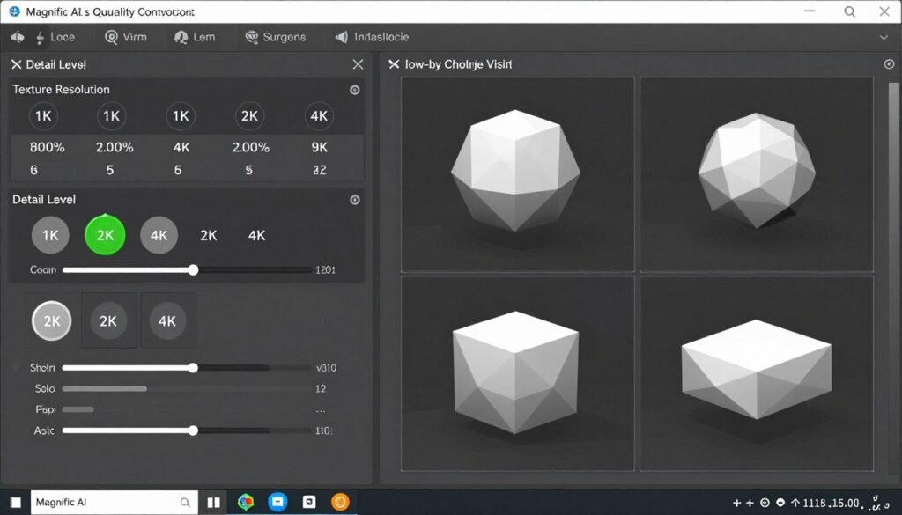Select the Lem tab
Image resolution: width=902 pixels, height=515 pixels.
[x=195, y=37]
